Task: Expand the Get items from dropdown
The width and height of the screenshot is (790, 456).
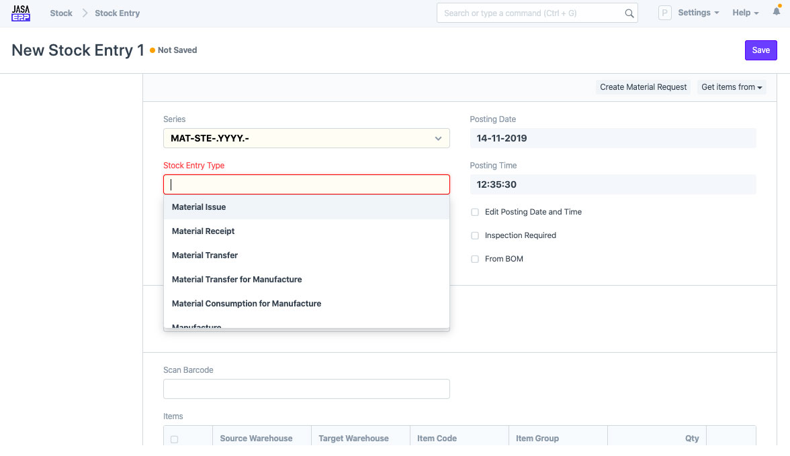Action: tap(732, 87)
